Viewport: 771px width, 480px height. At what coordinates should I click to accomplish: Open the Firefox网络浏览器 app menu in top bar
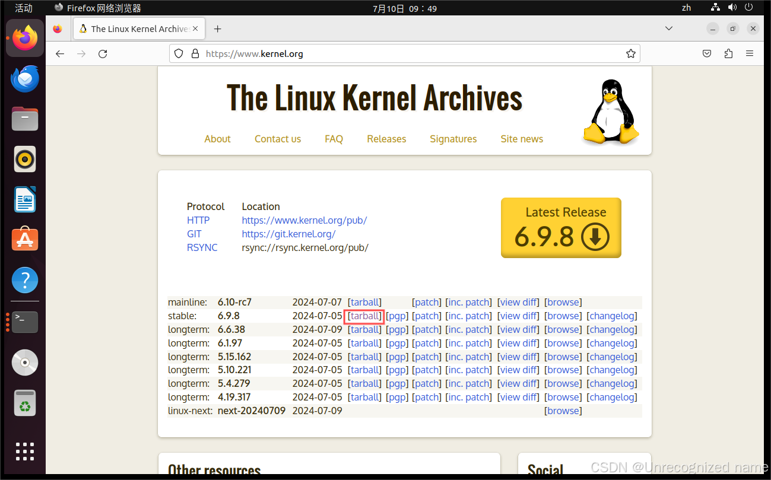pyautogui.click(x=98, y=8)
